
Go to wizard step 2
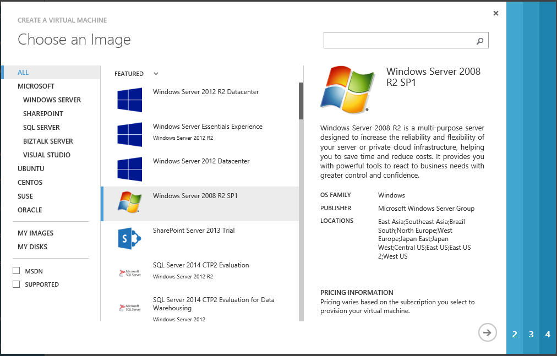point(515,334)
